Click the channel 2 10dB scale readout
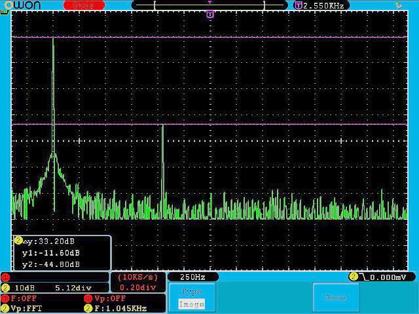Viewport: 419px width, 314px height. click(x=26, y=288)
